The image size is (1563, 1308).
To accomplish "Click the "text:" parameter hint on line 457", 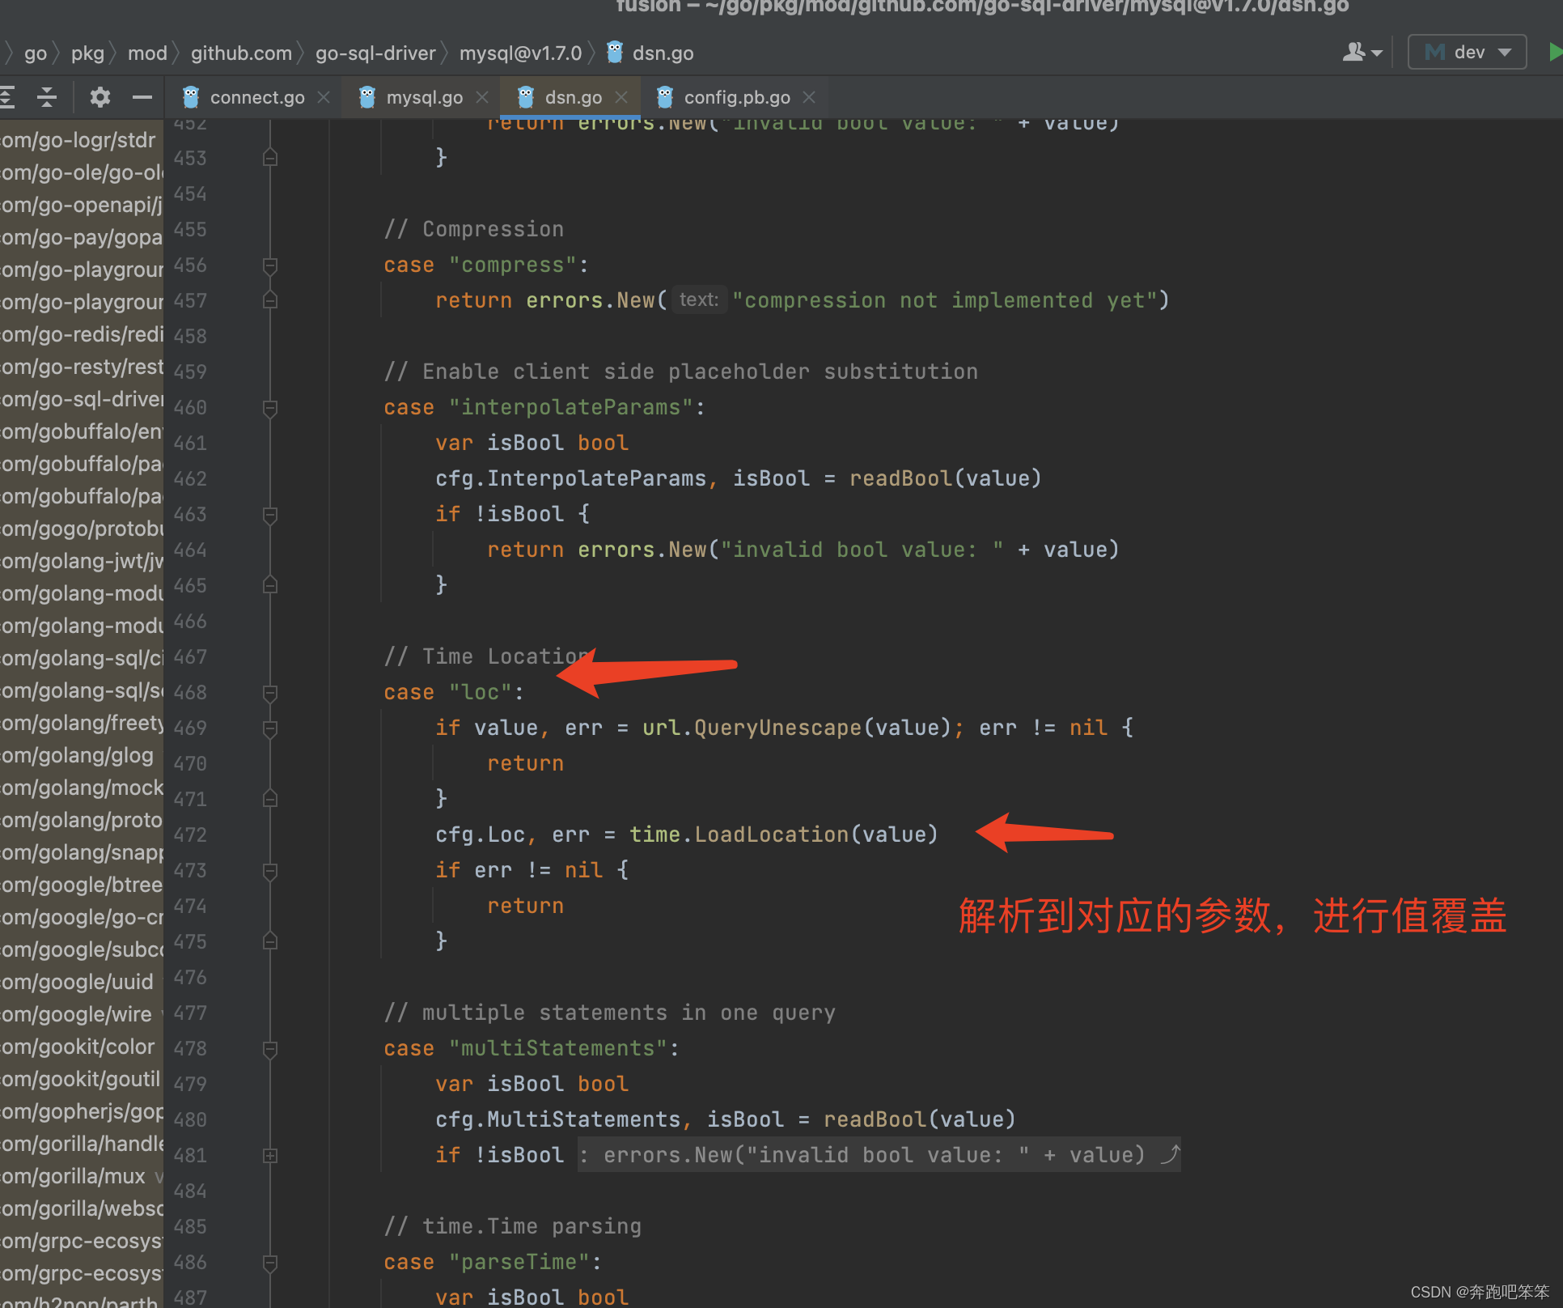I will click(699, 300).
